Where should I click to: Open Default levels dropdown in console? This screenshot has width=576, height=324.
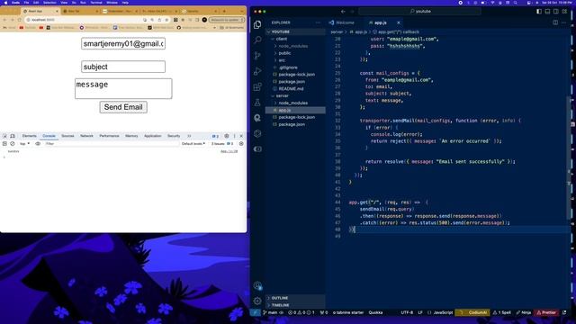pos(193,144)
